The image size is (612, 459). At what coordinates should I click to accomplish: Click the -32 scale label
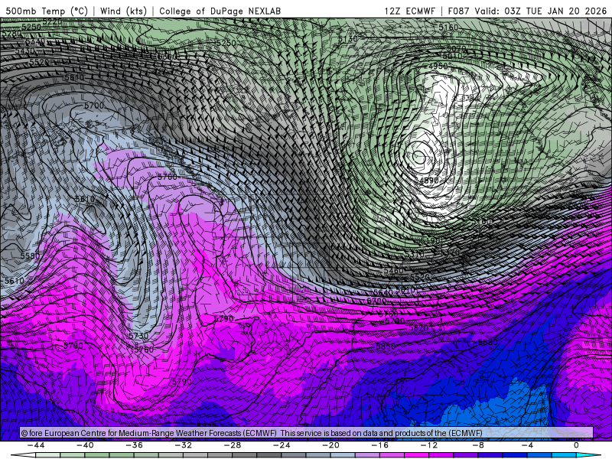click(x=184, y=445)
